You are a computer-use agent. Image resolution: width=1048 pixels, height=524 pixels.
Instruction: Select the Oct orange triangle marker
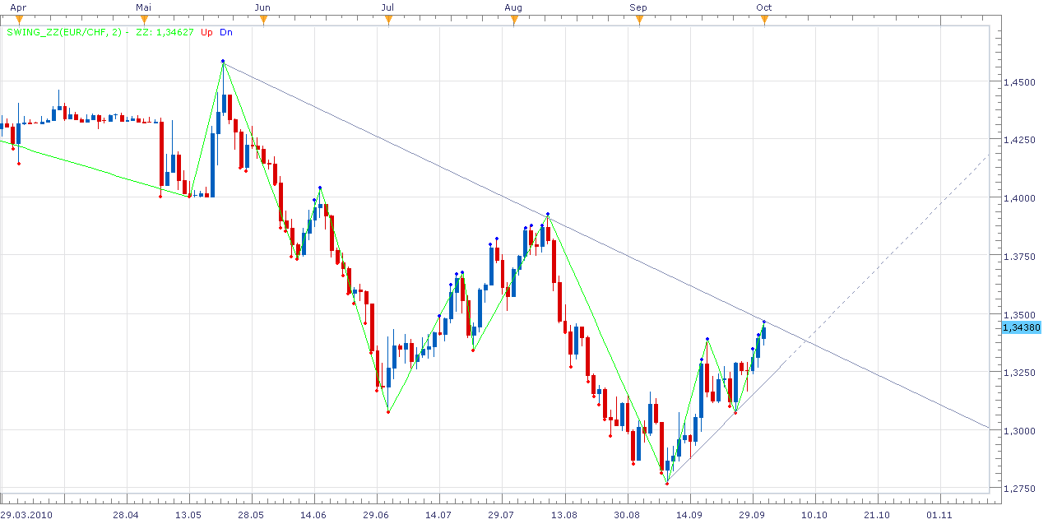click(x=764, y=21)
